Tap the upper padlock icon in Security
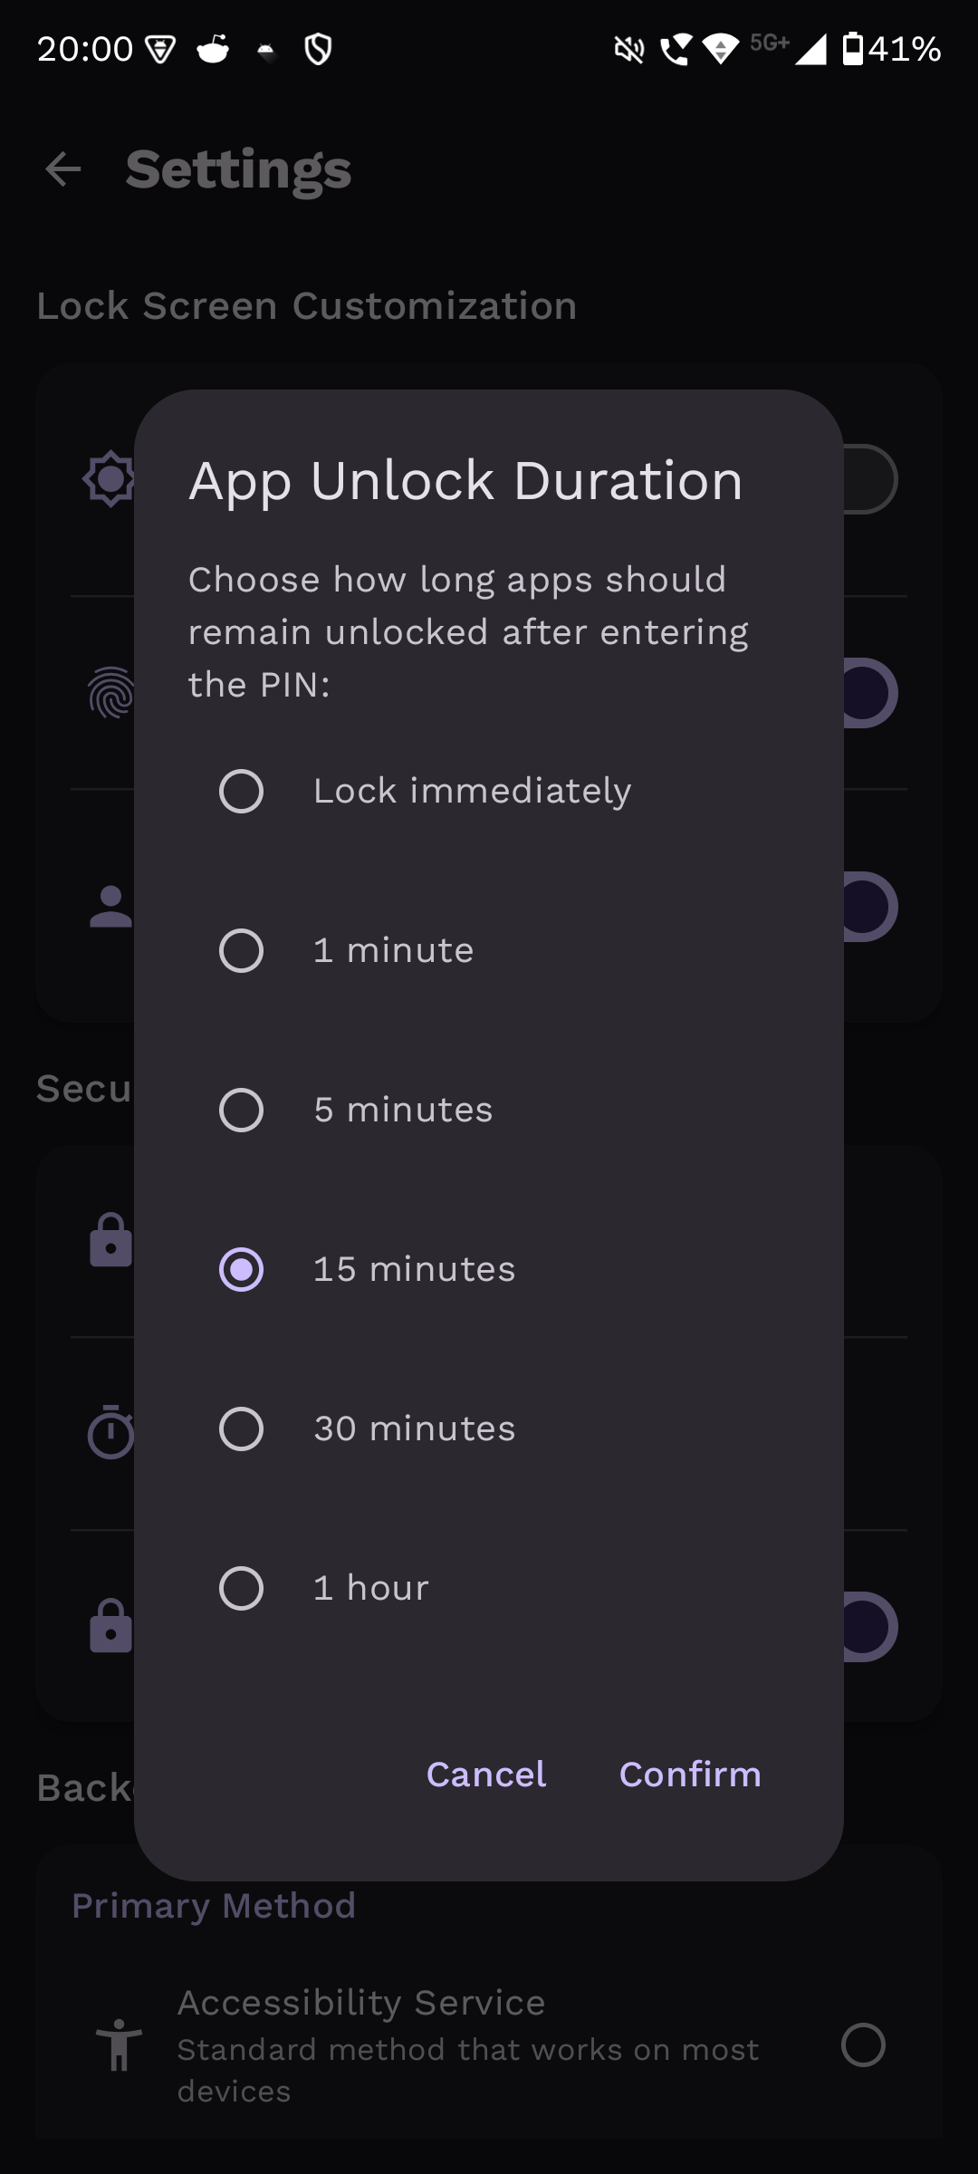This screenshot has height=2174, width=978. click(110, 1240)
